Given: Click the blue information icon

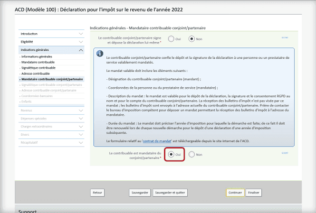Looking at the screenshot, I should click(100, 53).
